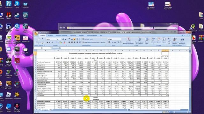
Task: Select the Discord desktop shortcut
Action: tap(9, 50)
